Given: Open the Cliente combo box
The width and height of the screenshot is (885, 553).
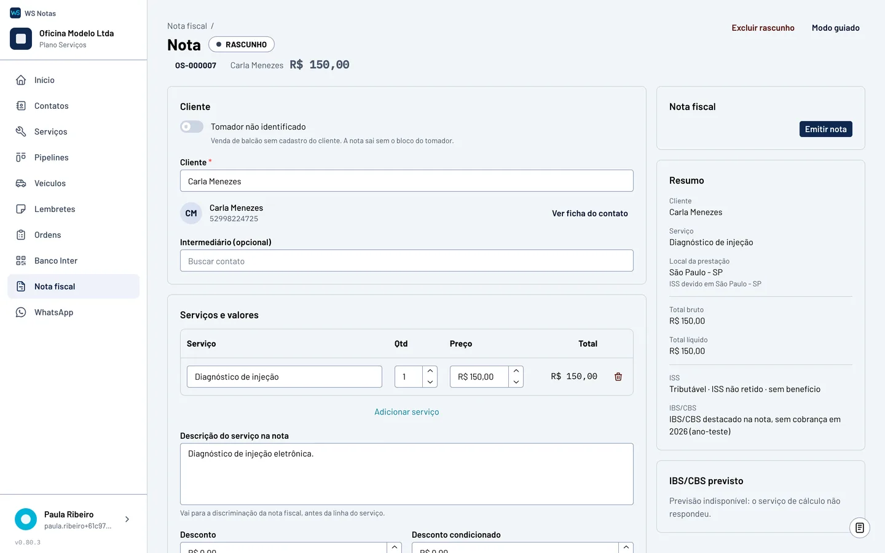Looking at the screenshot, I should point(407,181).
